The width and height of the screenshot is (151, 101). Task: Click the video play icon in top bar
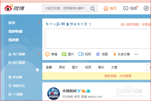[x=126, y=8]
